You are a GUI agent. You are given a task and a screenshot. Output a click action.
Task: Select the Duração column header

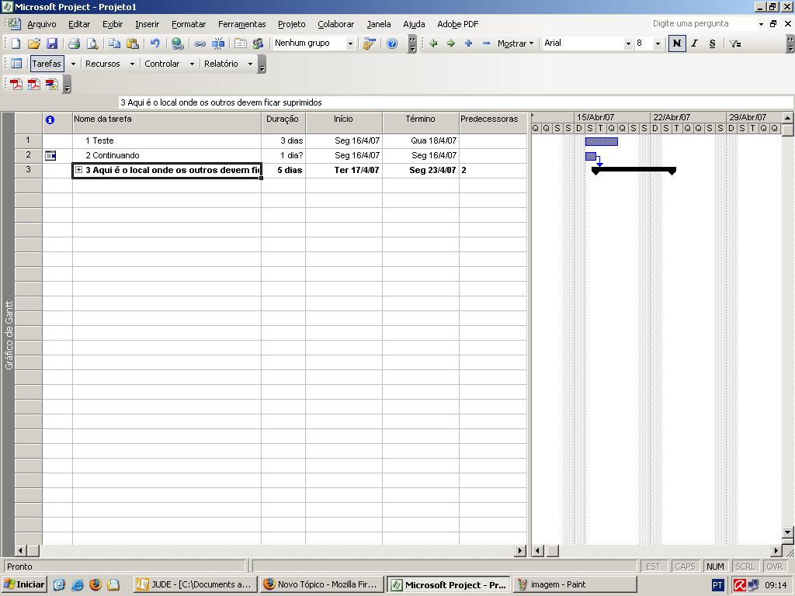283,123
